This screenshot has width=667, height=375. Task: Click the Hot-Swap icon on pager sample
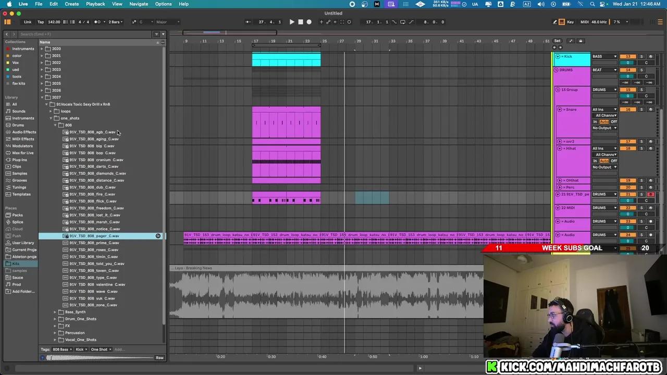tap(158, 236)
